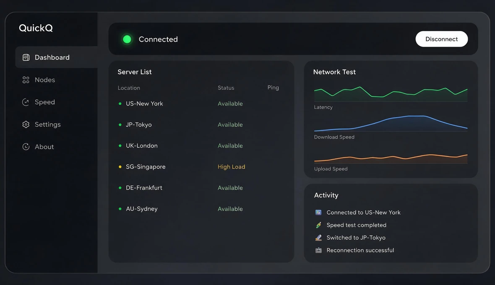Click the Speed gauge icon

(x=26, y=102)
